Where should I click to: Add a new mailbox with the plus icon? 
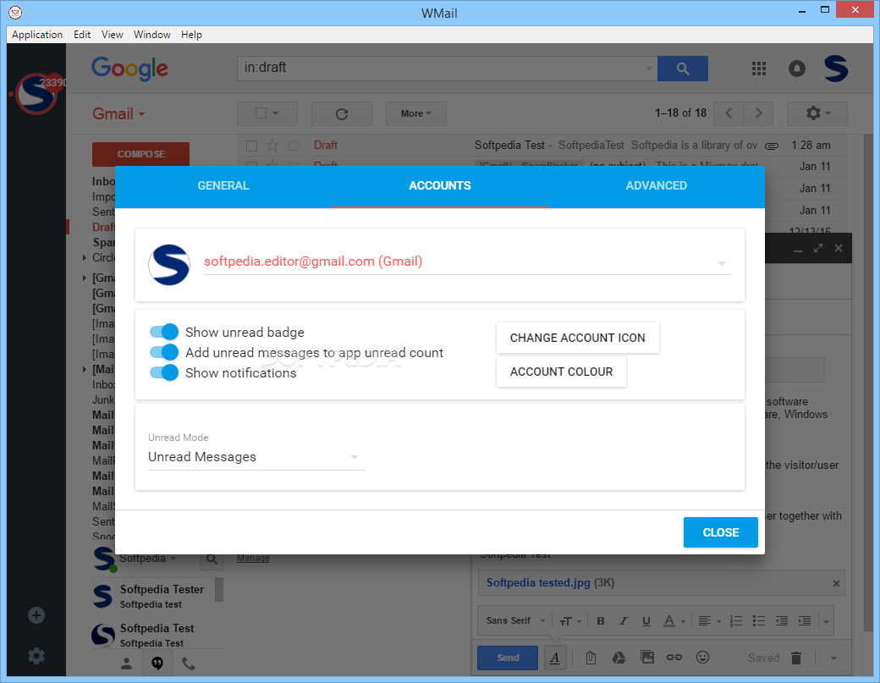[36, 615]
